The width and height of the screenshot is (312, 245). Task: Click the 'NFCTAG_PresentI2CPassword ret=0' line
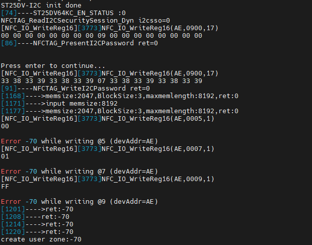[96, 43]
